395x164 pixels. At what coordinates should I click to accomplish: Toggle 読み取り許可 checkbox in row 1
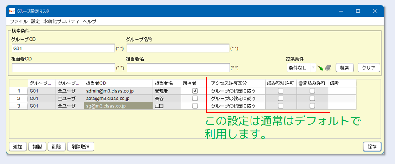point(281,91)
